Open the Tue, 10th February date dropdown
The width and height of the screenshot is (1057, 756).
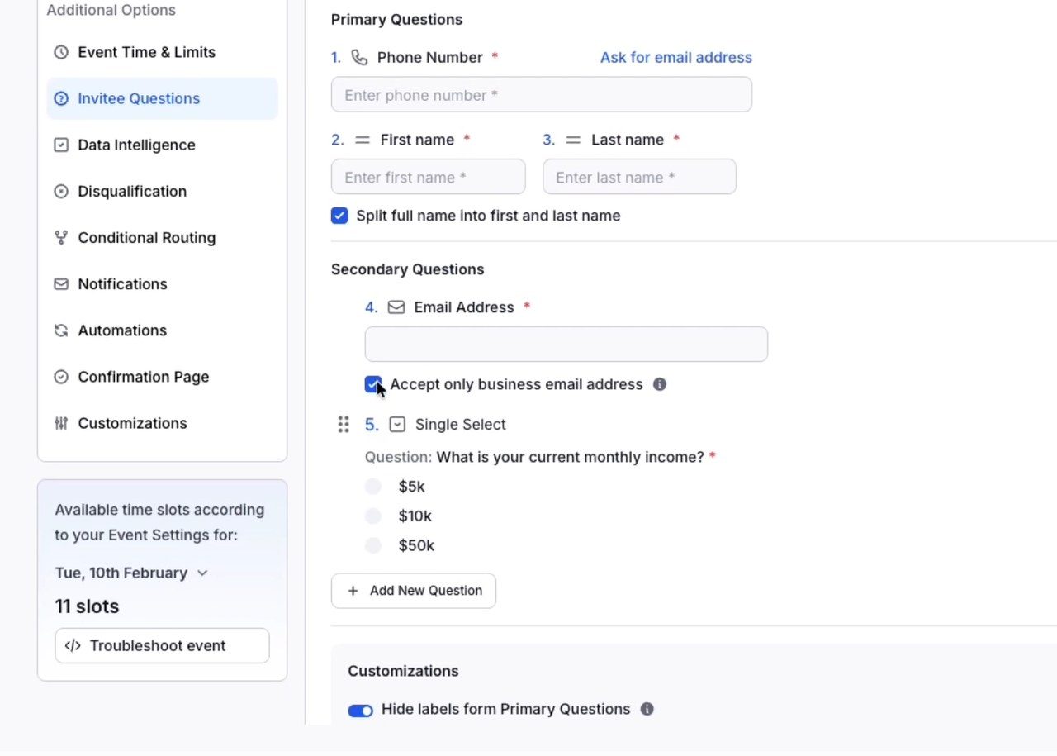tap(131, 573)
